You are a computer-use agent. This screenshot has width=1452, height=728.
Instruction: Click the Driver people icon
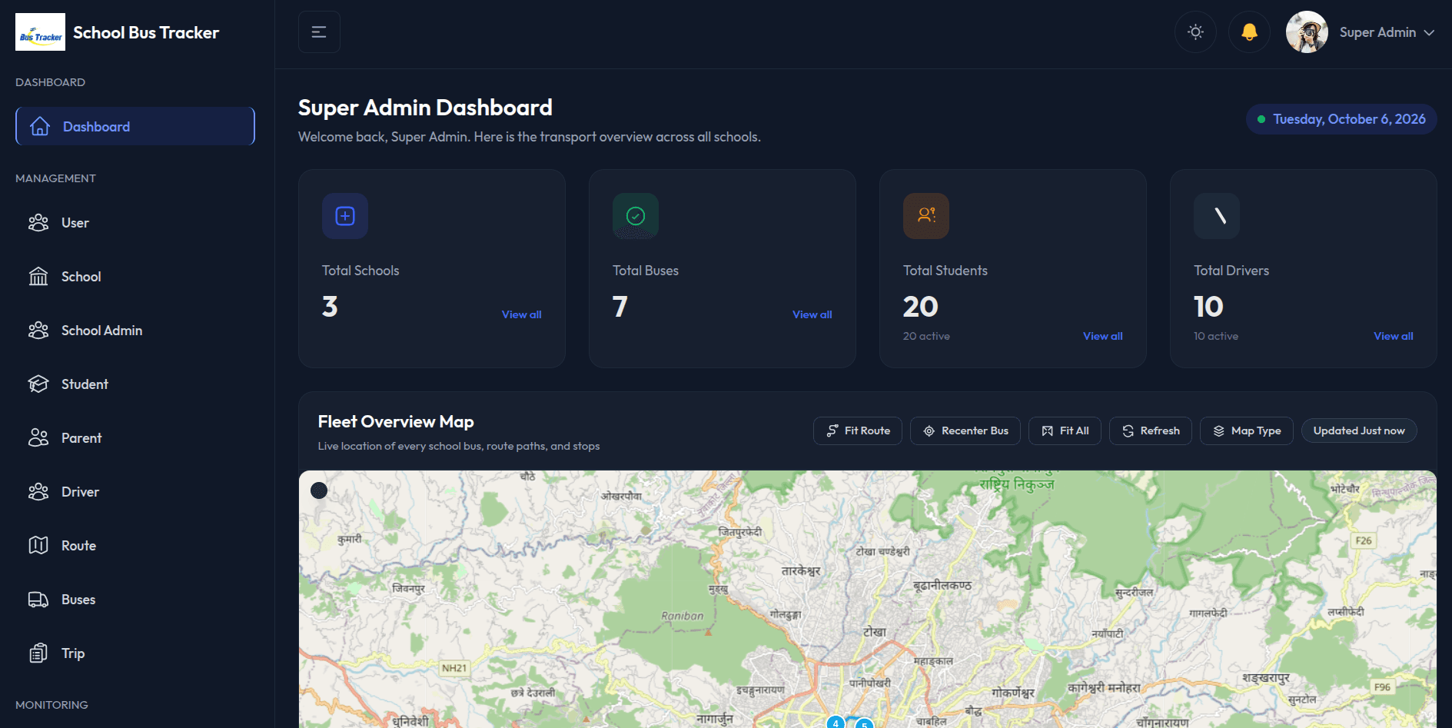point(38,492)
